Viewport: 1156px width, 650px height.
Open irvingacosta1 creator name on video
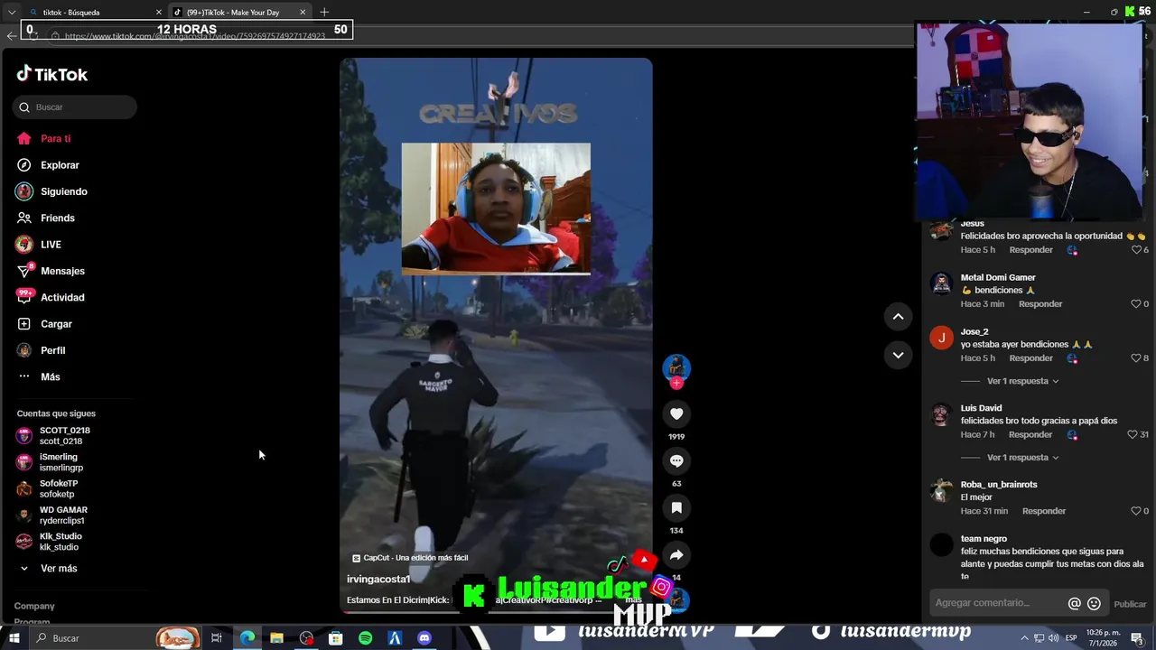(x=378, y=580)
